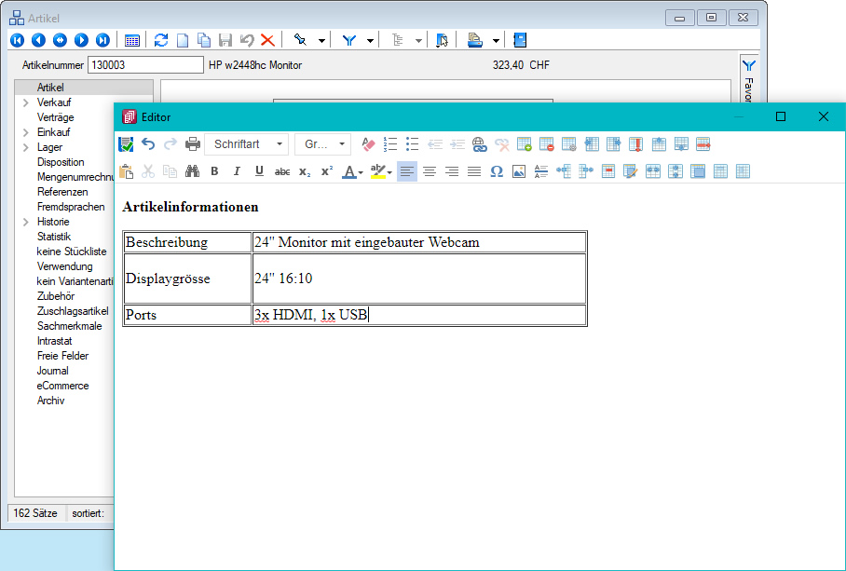
Task: Click the insert image icon
Action: tap(519, 171)
